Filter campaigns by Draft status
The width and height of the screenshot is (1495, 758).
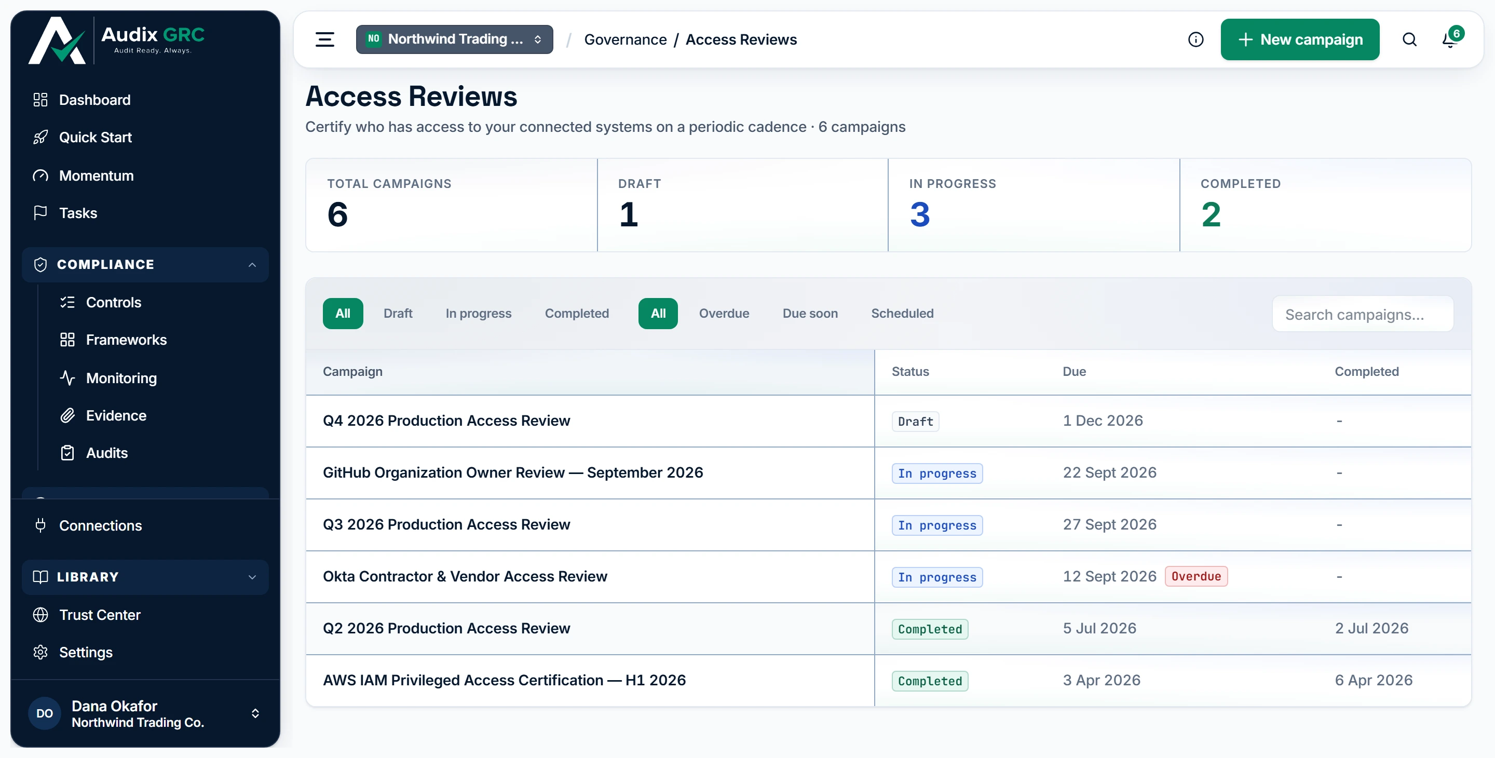point(398,314)
